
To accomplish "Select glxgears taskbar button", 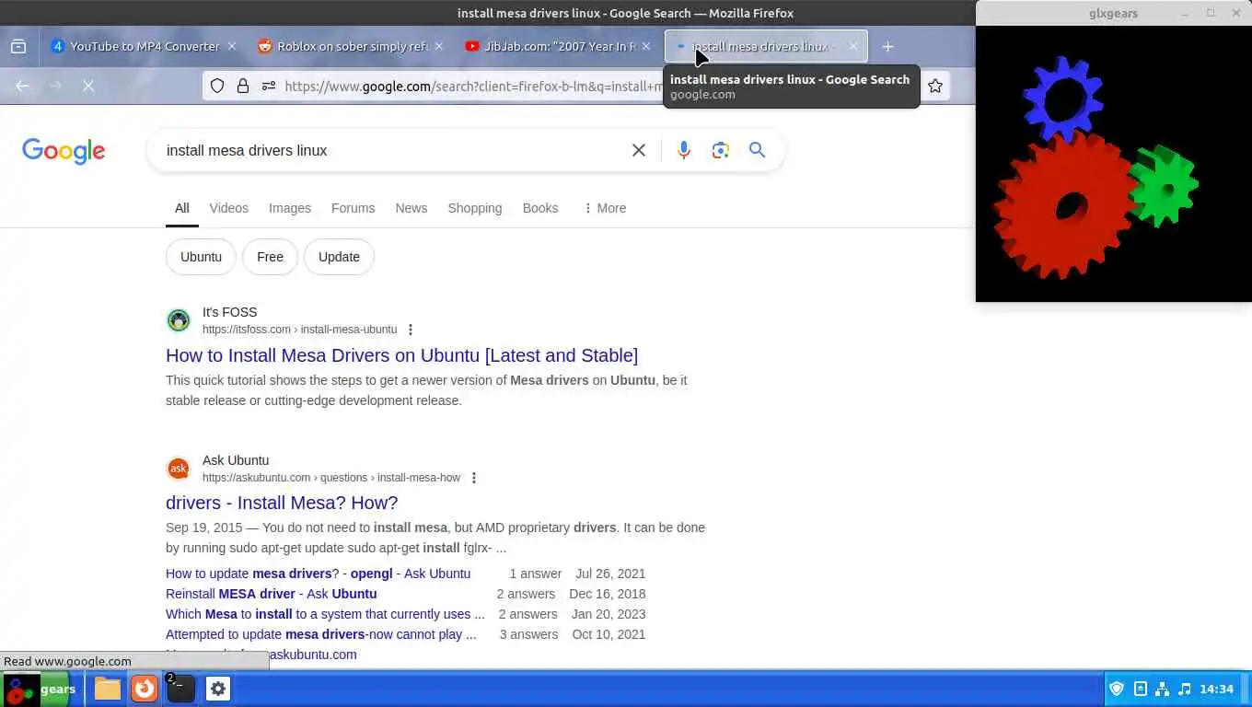I will (37, 689).
